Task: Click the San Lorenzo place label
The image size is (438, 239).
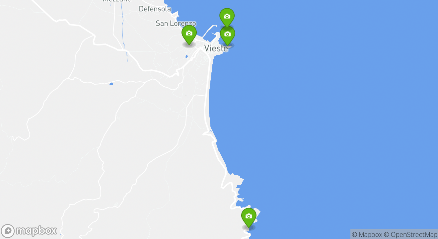Action: pyautogui.click(x=176, y=24)
